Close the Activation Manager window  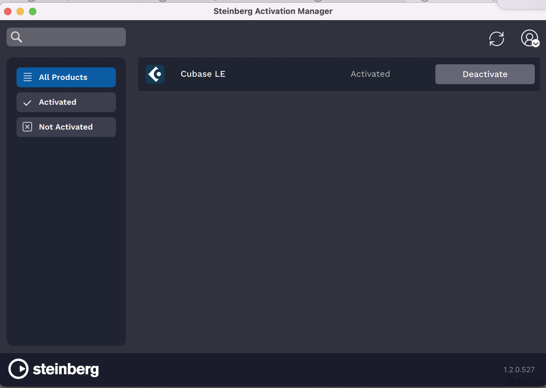8,11
